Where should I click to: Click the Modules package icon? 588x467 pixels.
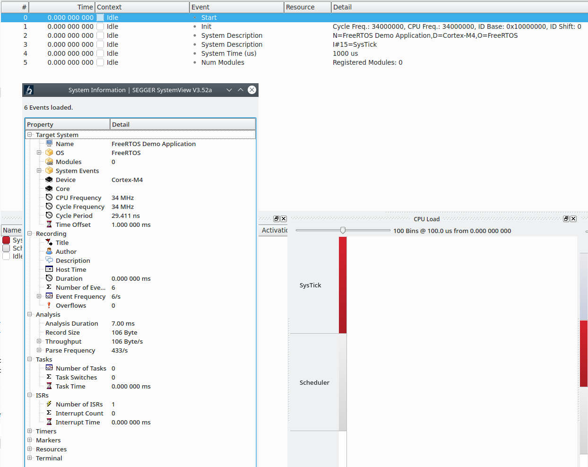point(49,162)
